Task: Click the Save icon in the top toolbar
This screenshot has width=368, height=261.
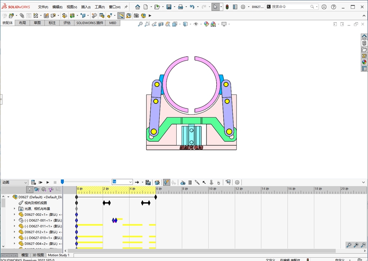Action: [169, 7]
